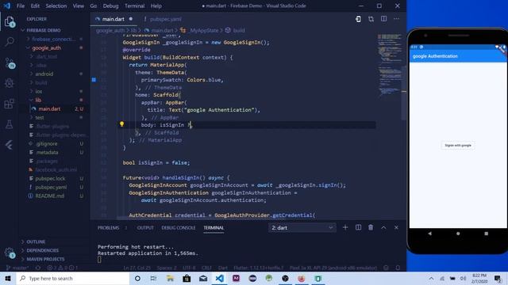This screenshot has width=508, height=285.
Task: Open .metadata file in the explorer
Action: coord(48,152)
